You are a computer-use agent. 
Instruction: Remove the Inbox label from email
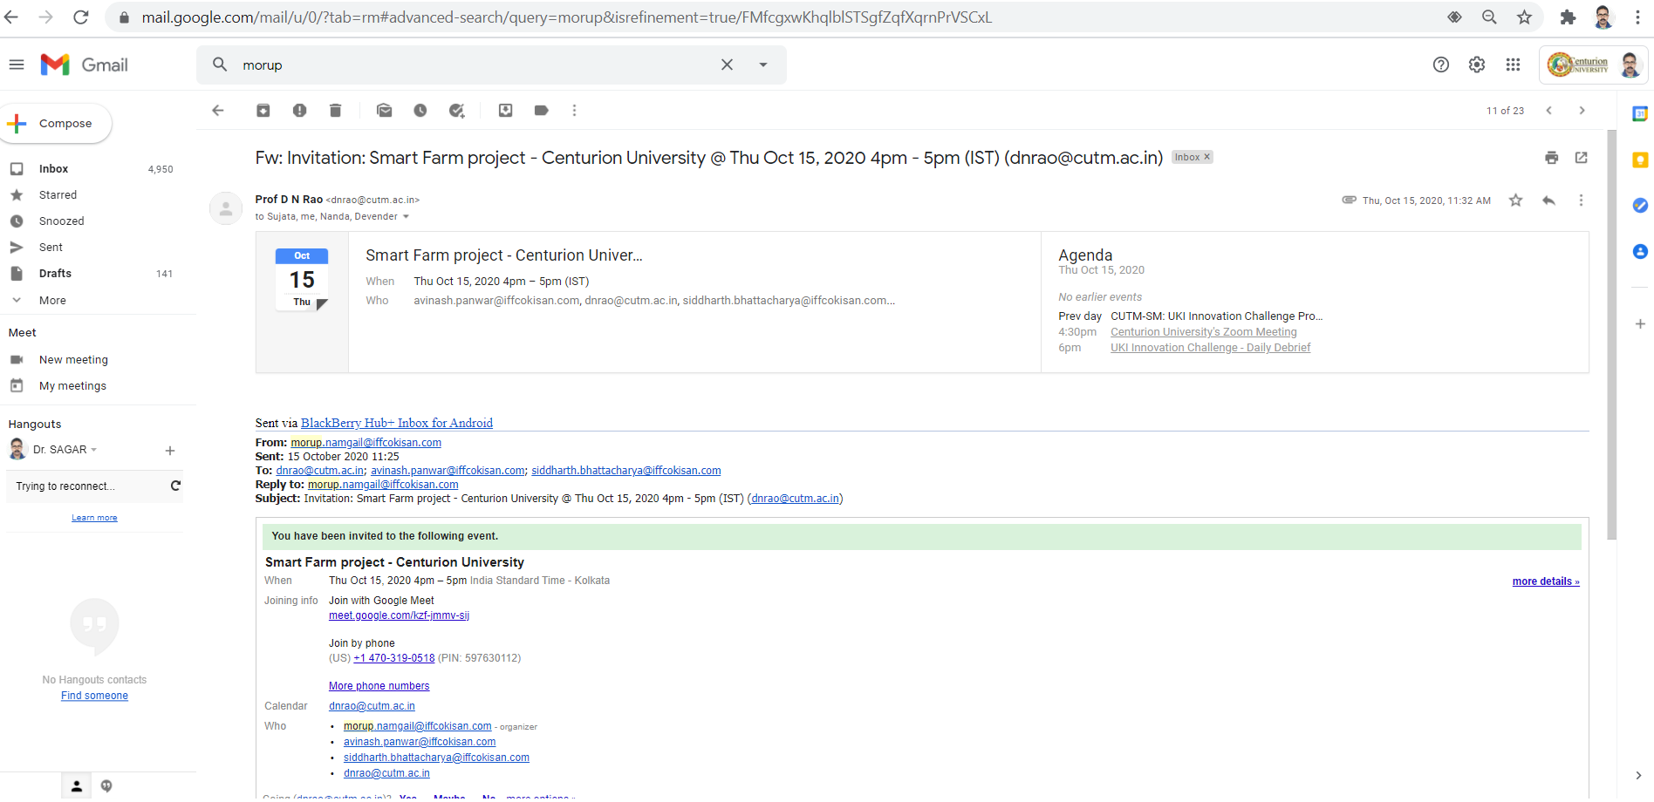click(x=1207, y=157)
